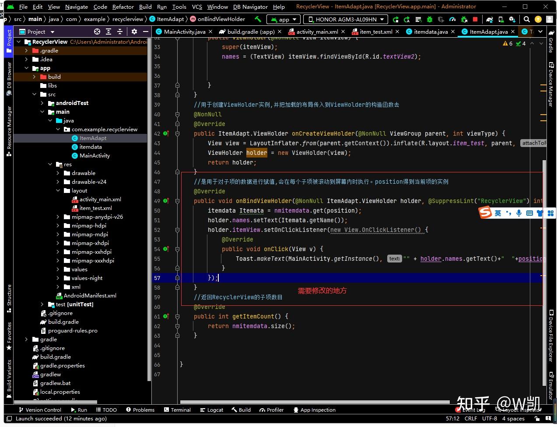
Task: Click the Debug app bug icon
Action: (x=429, y=19)
